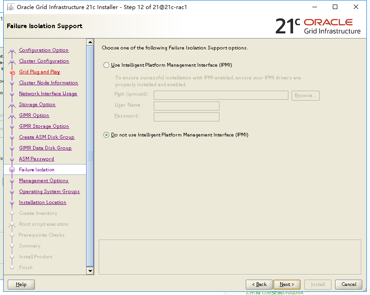Click the Prerequisite Checks step text
Image resolution: width=370 pixels, height=295 pixels.
[42, 235]
